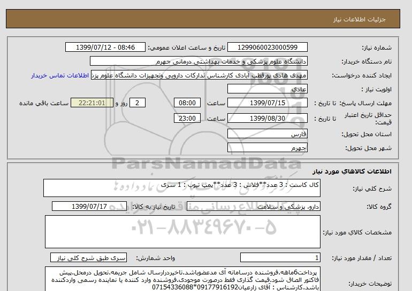This screenshot has height=291, width=412.
Task: Click the label 'شرح کلی نیاز:'
Action: tap(372, 188)
